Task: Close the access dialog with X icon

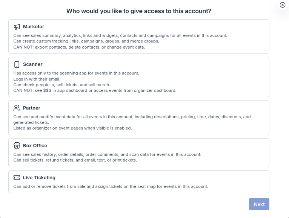Action: [x=282, y=5]
